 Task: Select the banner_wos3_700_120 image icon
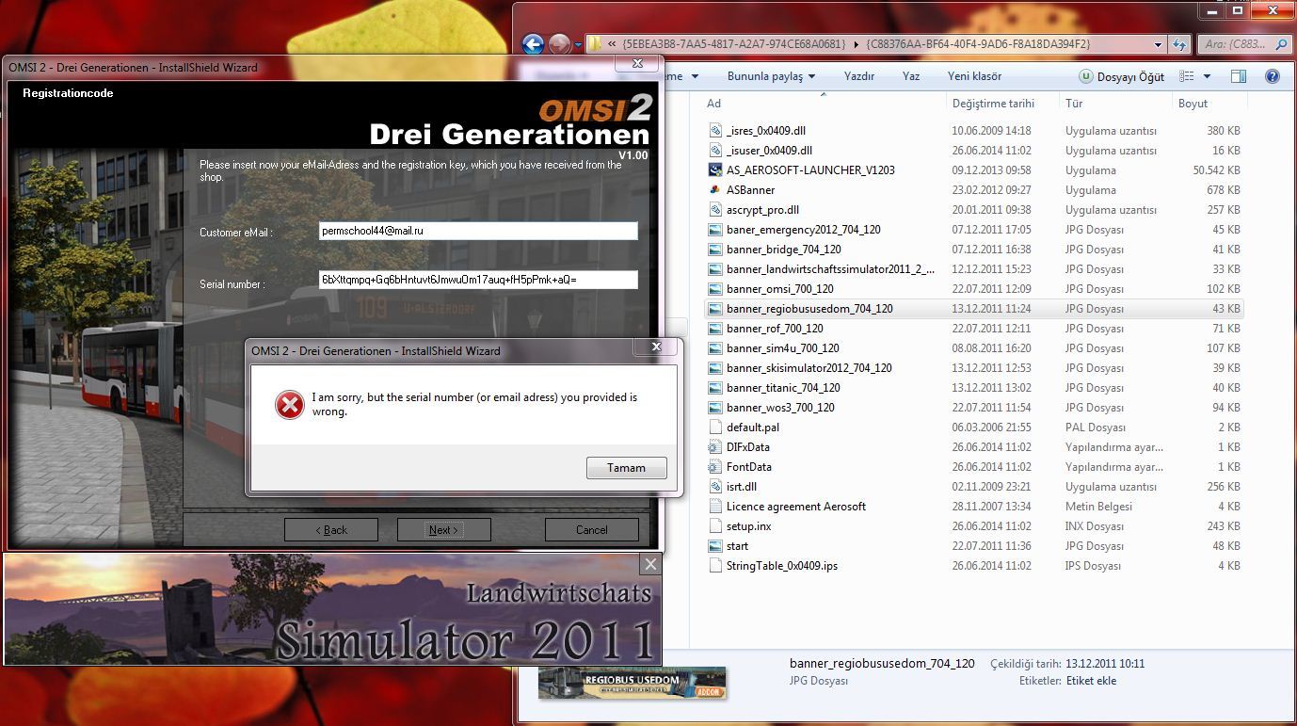[x=715, y=408]
